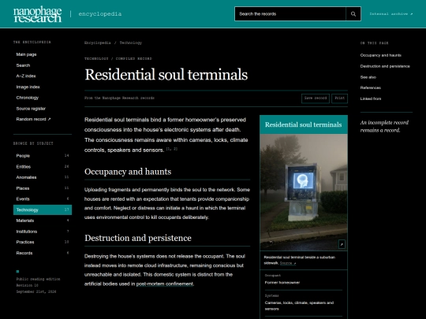Browse the Practices subject

[43, 242]
